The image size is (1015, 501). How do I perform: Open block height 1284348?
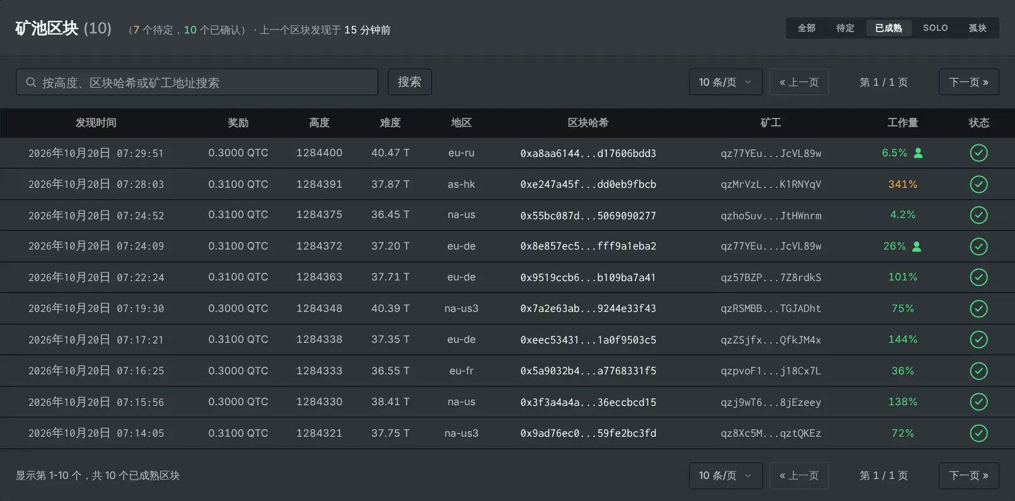click(x=320, y=308)
